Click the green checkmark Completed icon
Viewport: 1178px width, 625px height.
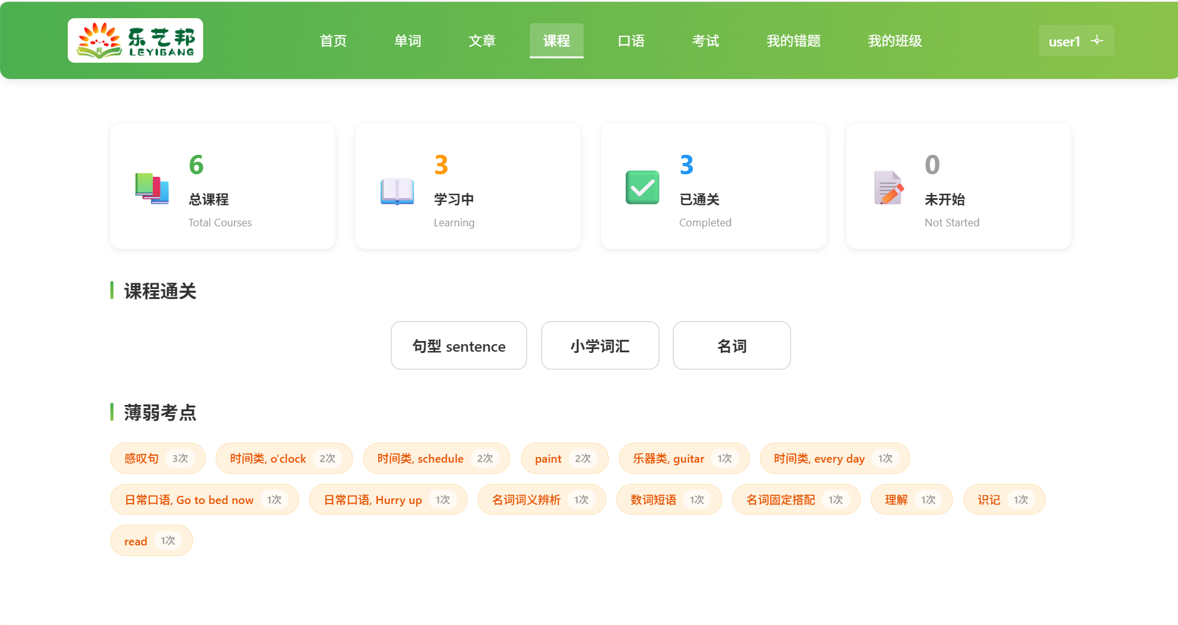coord(642,187)
